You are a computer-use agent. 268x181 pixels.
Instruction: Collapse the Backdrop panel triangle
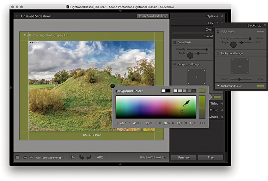pyautogui.click(x=265, y=25)
